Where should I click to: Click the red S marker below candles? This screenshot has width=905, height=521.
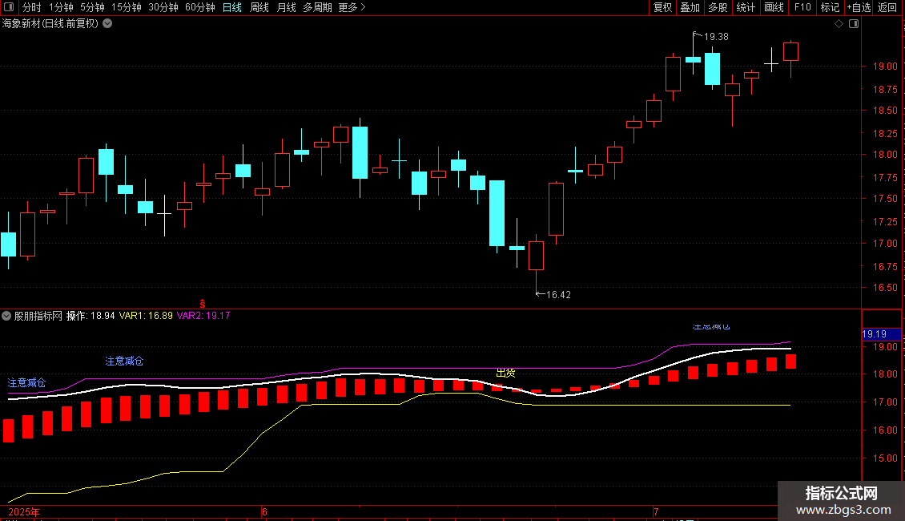203,304
